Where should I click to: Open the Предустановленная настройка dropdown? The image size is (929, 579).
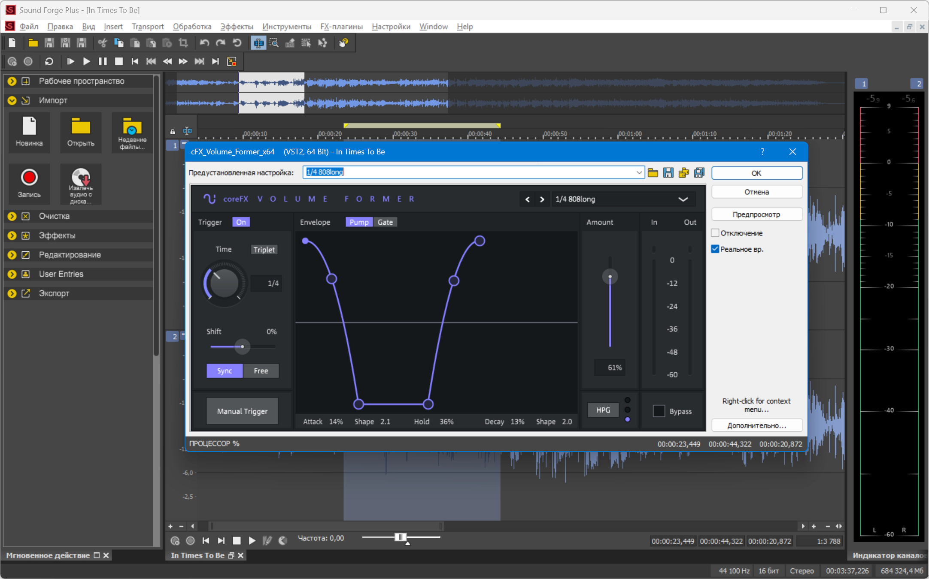[639, 172]
